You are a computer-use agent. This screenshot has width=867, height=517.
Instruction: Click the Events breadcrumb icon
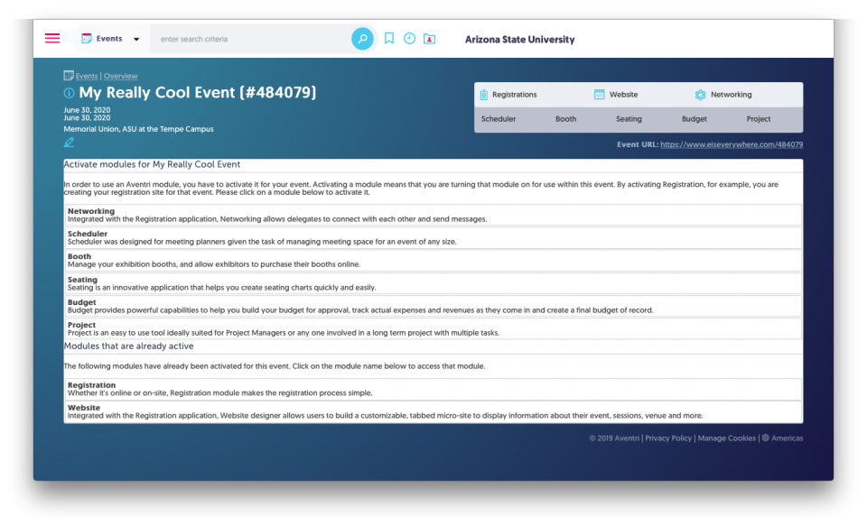[69, 76]
